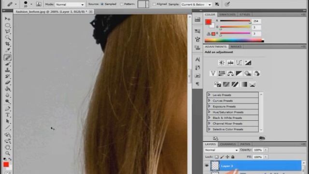
Task: Open the layer blend mode dropdown
Action: pyautogui.click(x=221, y=150)
